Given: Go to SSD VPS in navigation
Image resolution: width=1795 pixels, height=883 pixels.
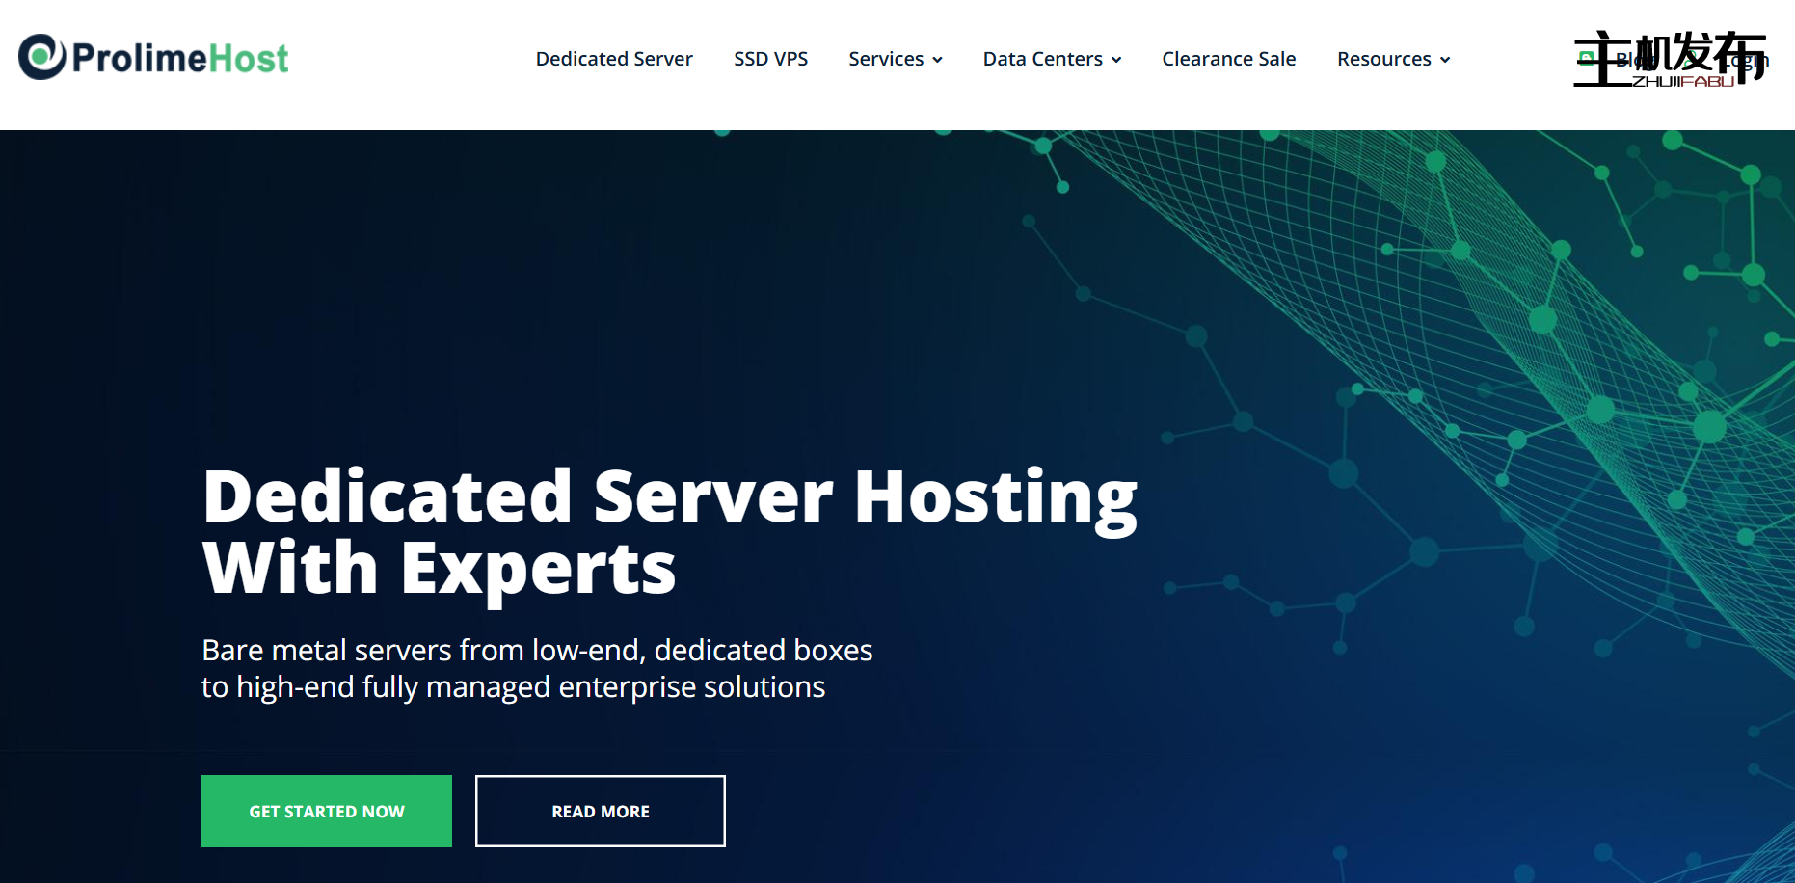Looking at the screenshot, I should coord(770,59).
